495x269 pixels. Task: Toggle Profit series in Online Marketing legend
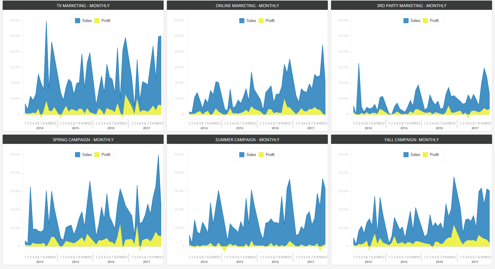coord(267,21)
